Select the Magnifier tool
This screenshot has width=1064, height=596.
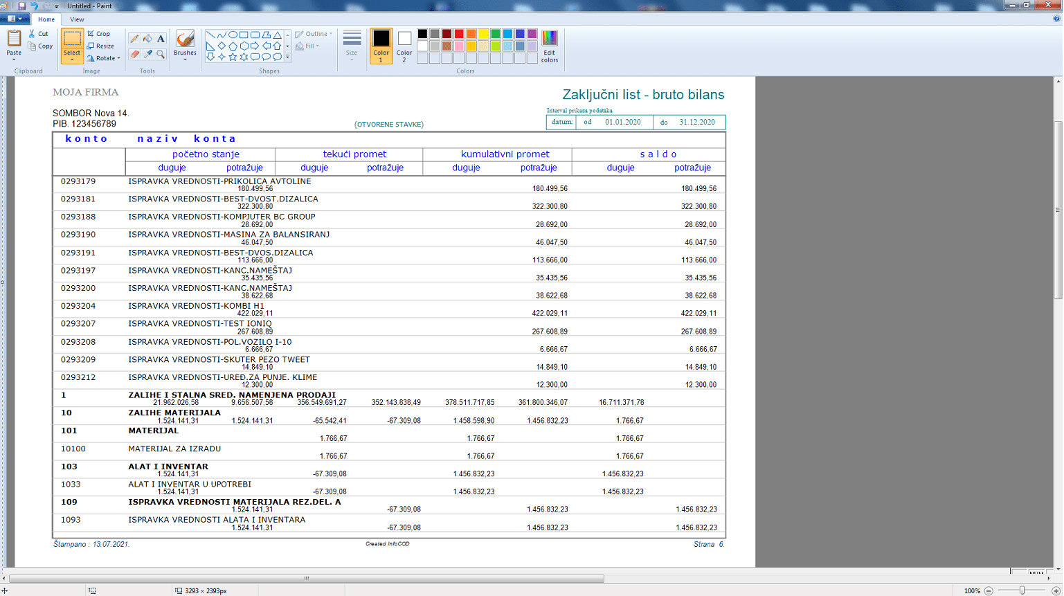point(161,54)
